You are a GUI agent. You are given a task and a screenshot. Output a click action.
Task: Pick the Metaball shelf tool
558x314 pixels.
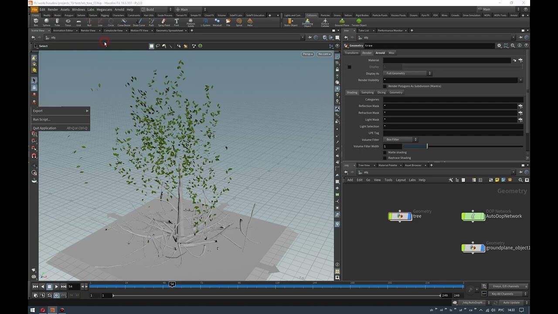(x=218, y=22)
